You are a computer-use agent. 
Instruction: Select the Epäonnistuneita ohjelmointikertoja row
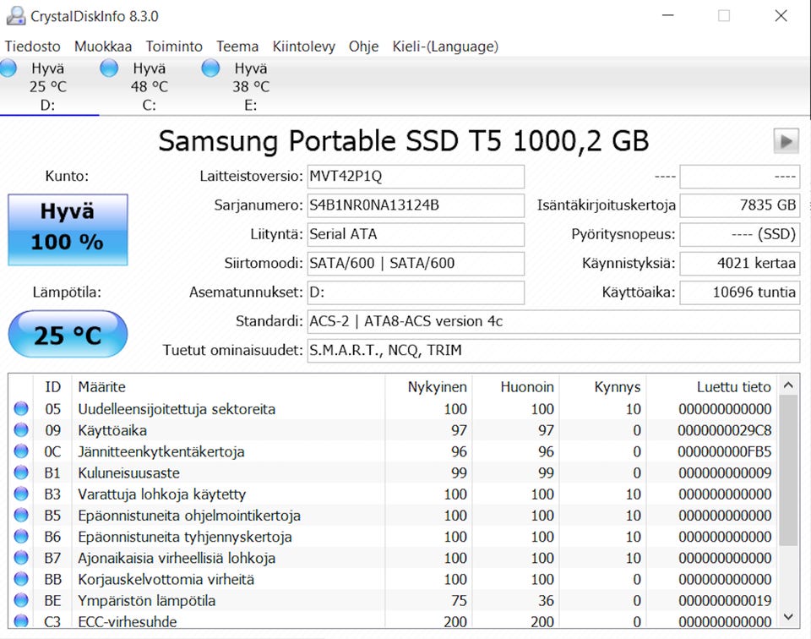393,516
